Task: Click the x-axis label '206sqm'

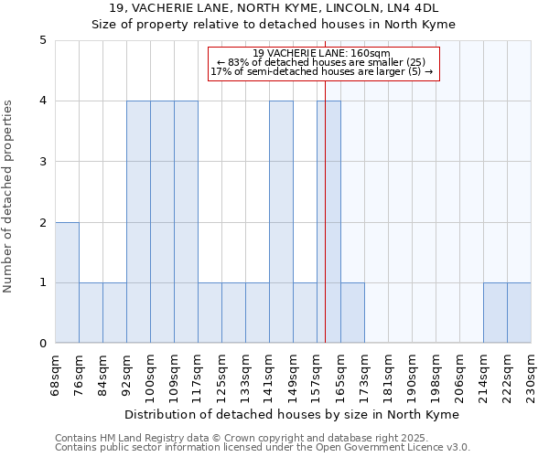Action: [x=459, y=379]
